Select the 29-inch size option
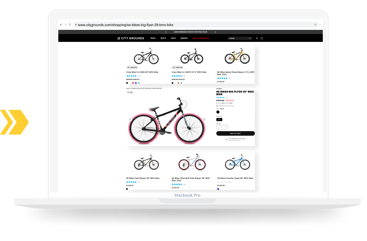Viewport: 367px width, 241px height. click(219, 119)
